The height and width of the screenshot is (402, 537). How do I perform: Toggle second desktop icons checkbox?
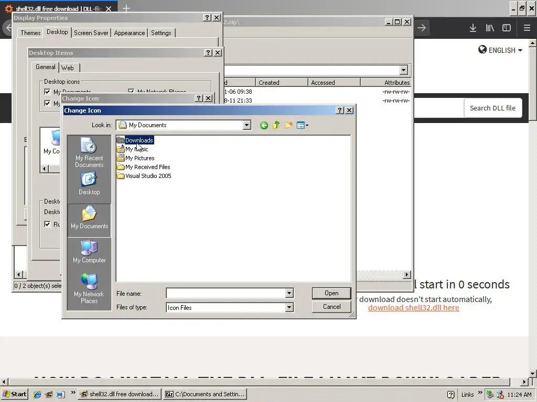coord(47,103)
